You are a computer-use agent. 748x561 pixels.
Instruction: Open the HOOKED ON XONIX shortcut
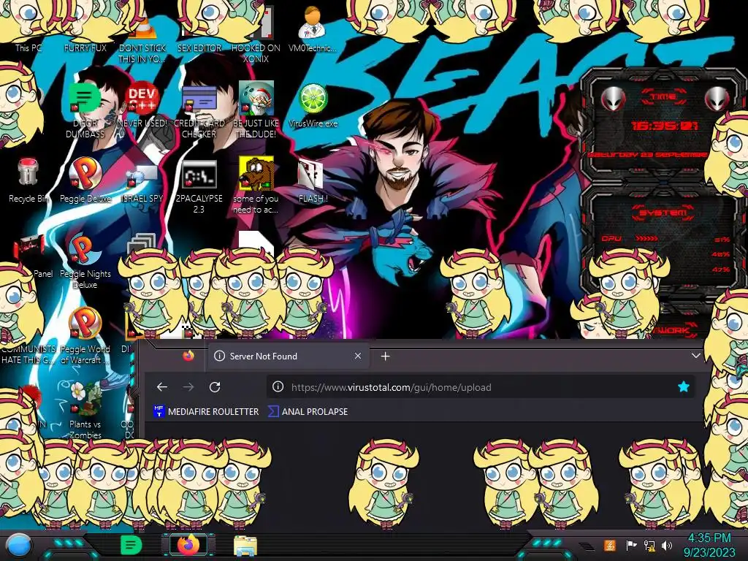[256, 35]
